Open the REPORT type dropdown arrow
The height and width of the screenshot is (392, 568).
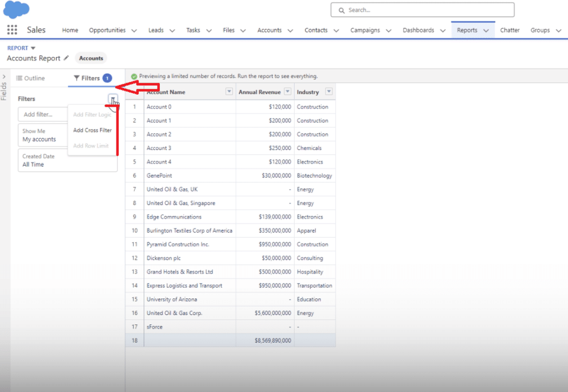click(33, 48)
